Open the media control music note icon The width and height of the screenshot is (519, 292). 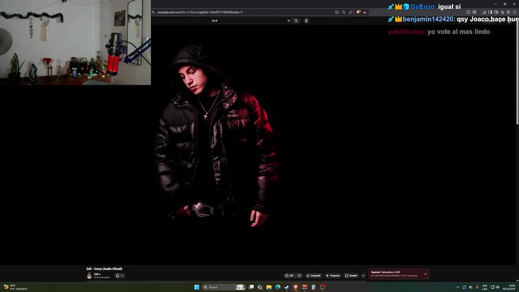484,12
